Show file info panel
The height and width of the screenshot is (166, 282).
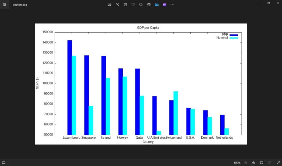141,5
